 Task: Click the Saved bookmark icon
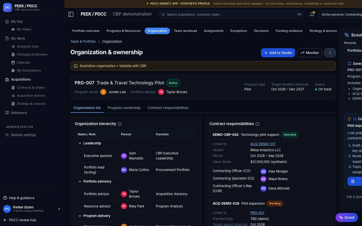349,64
